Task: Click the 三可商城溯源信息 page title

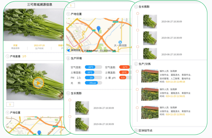Action: pos(40,4)
